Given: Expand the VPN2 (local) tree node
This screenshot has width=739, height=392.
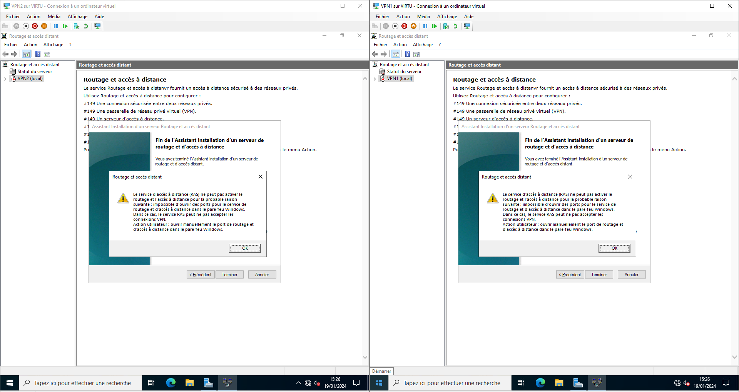Looking at the screenshot, I should tap(5, 79).
